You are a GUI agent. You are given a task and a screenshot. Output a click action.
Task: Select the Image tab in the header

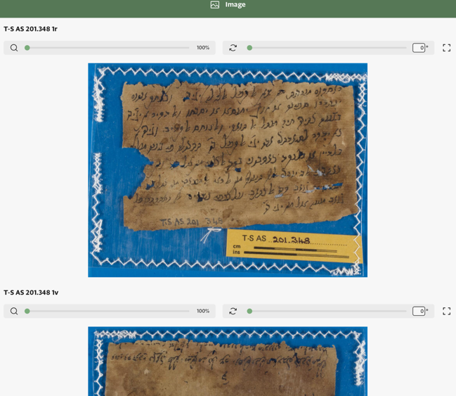point(228,5)
